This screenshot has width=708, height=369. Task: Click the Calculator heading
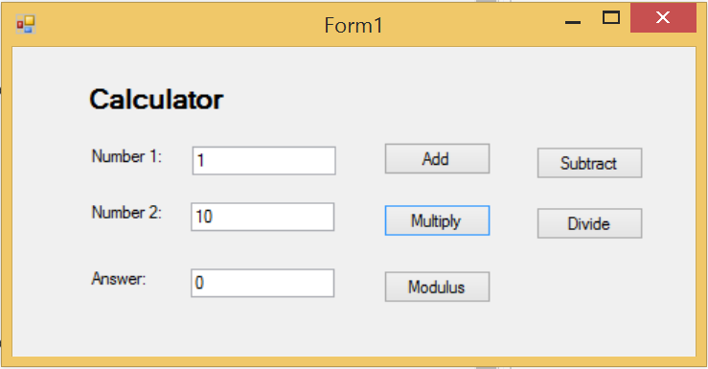tap(156, 100)
